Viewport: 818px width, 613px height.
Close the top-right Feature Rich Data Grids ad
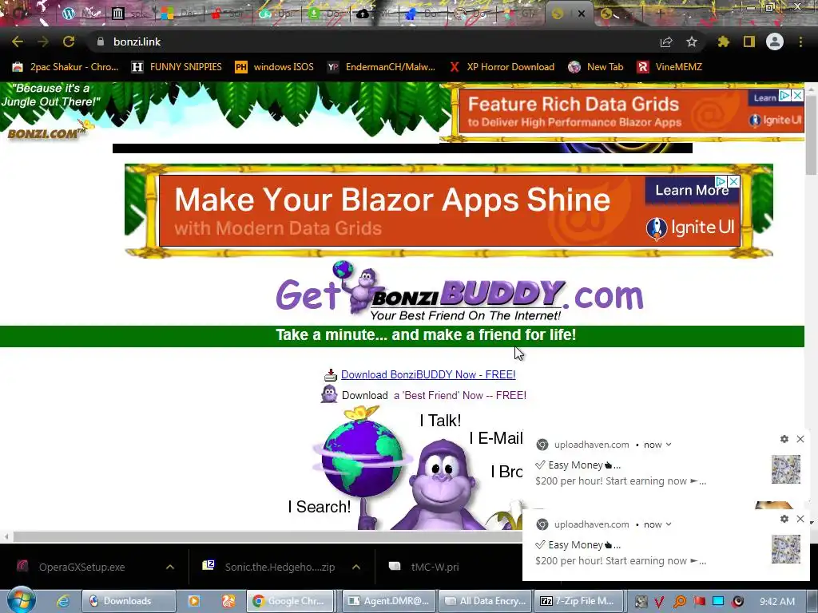pyautogui.click(x=798, y=96)
